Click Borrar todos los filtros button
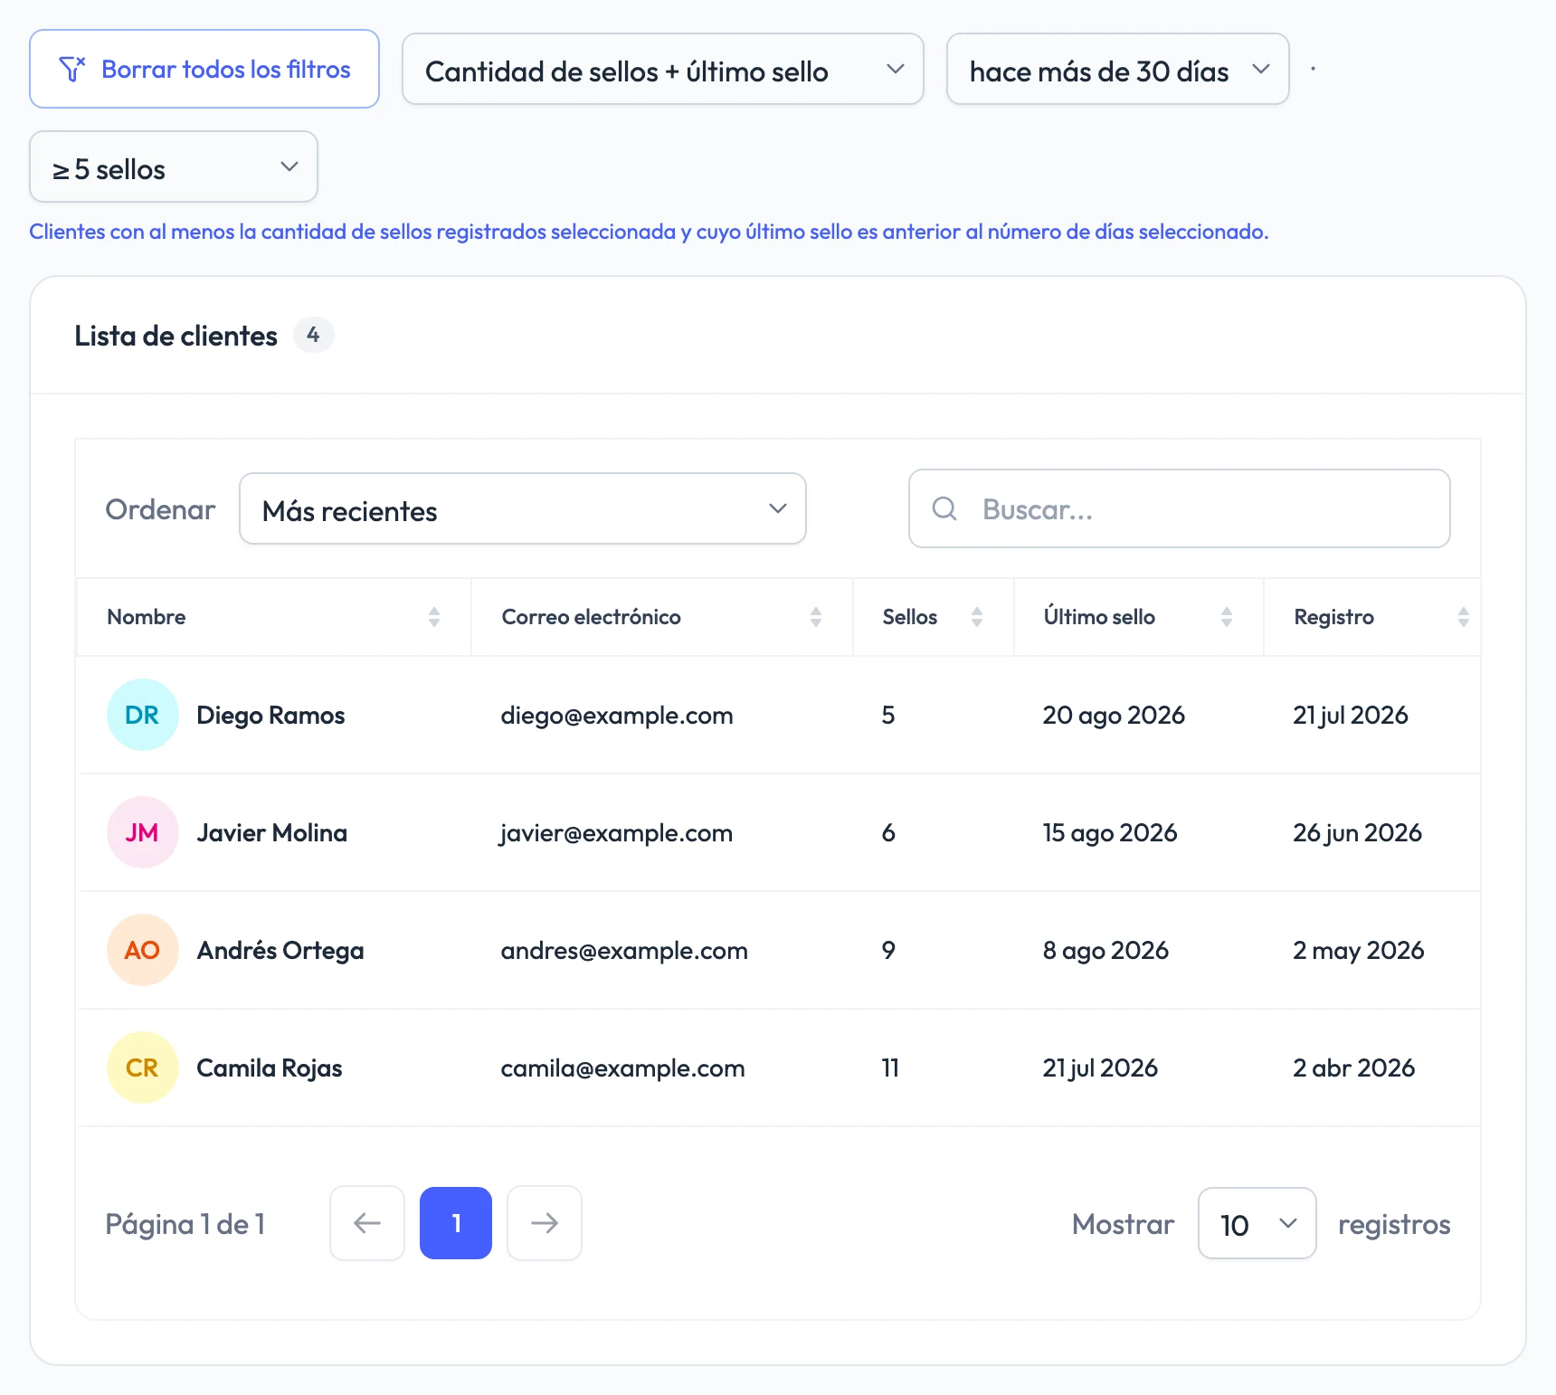 coord(204,69)
